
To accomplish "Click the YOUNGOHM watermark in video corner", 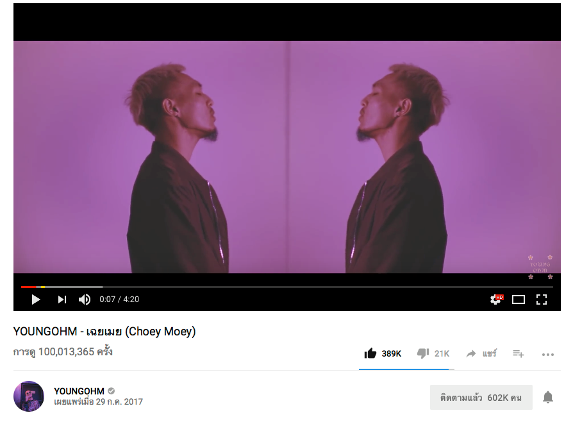I will pos(540,267).
